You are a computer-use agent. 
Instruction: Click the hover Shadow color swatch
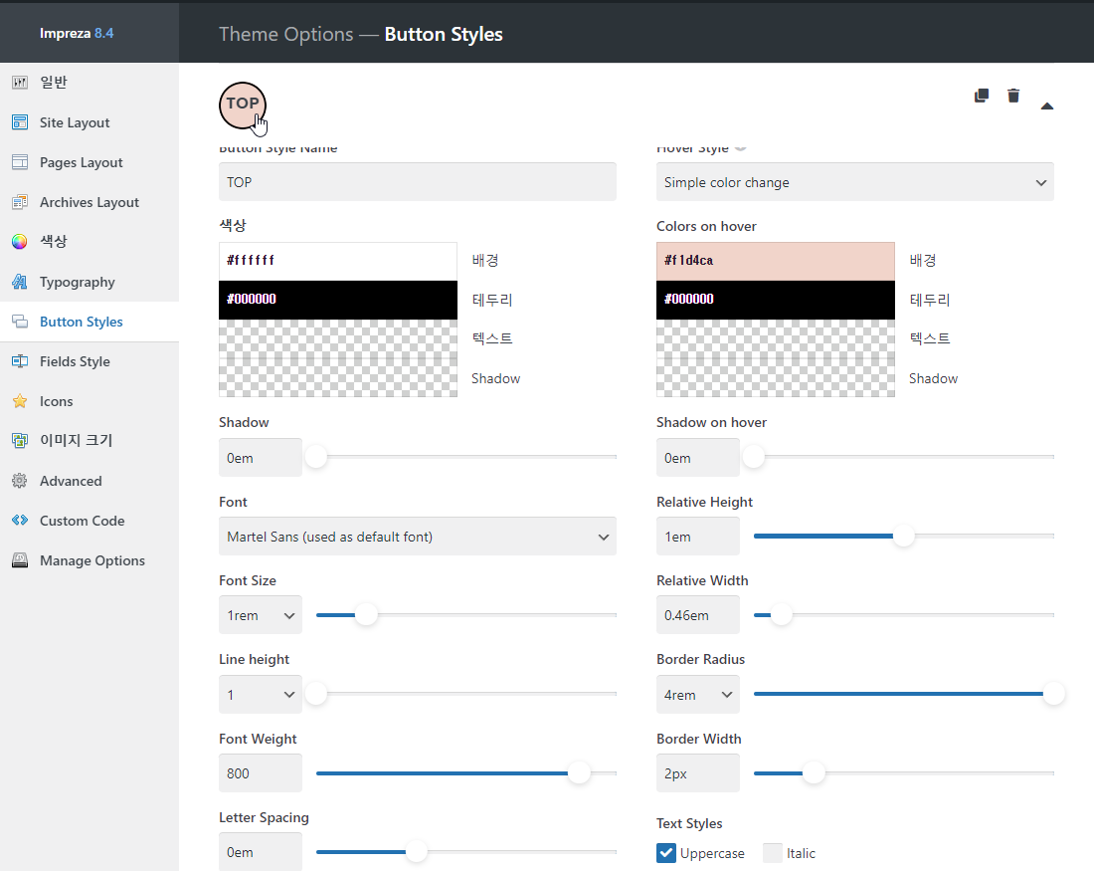(775, 377)
